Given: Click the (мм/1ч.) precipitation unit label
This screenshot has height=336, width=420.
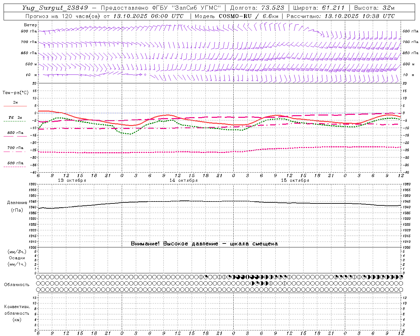Looking at the screenshot, I should 17,264.
